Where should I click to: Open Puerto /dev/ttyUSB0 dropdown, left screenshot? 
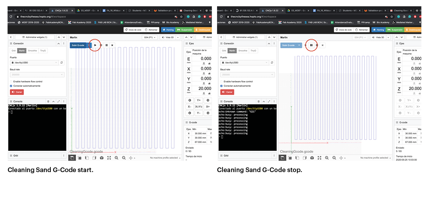[34, 62]
